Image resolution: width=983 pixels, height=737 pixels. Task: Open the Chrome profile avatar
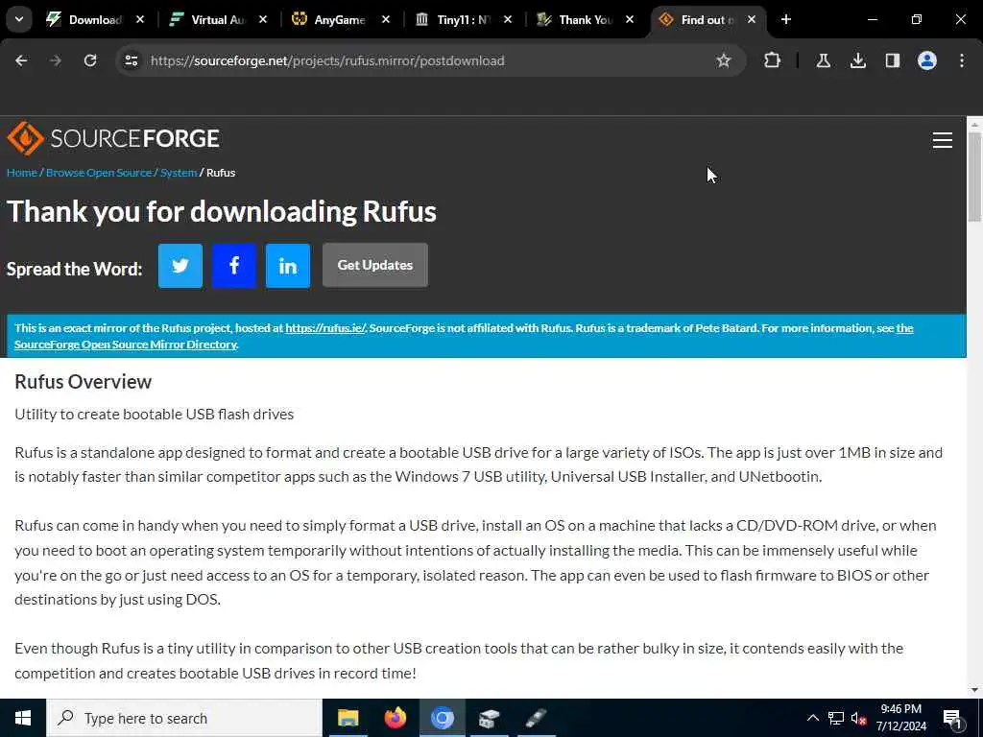(x=926, y=60)
